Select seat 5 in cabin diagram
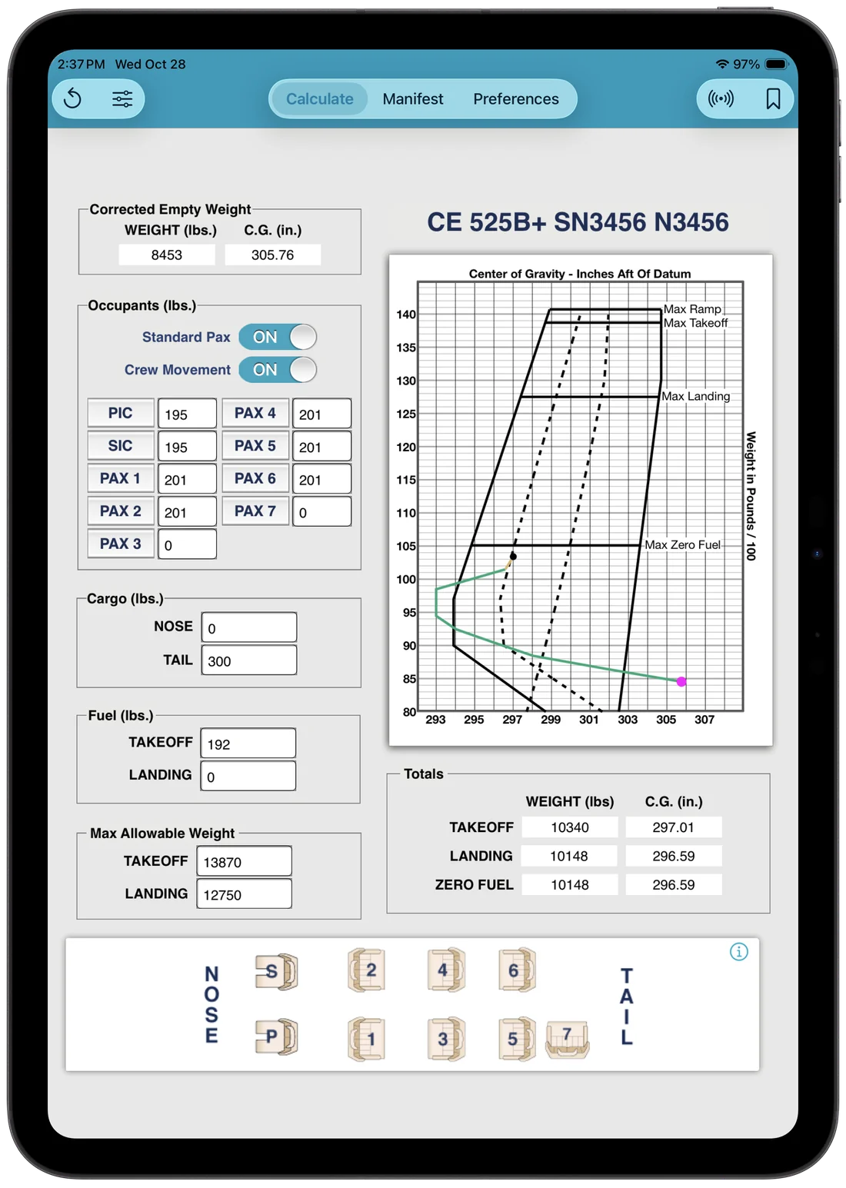Screen dimensions: 846x1188 pyautogui.click(x=517, y=1039)
